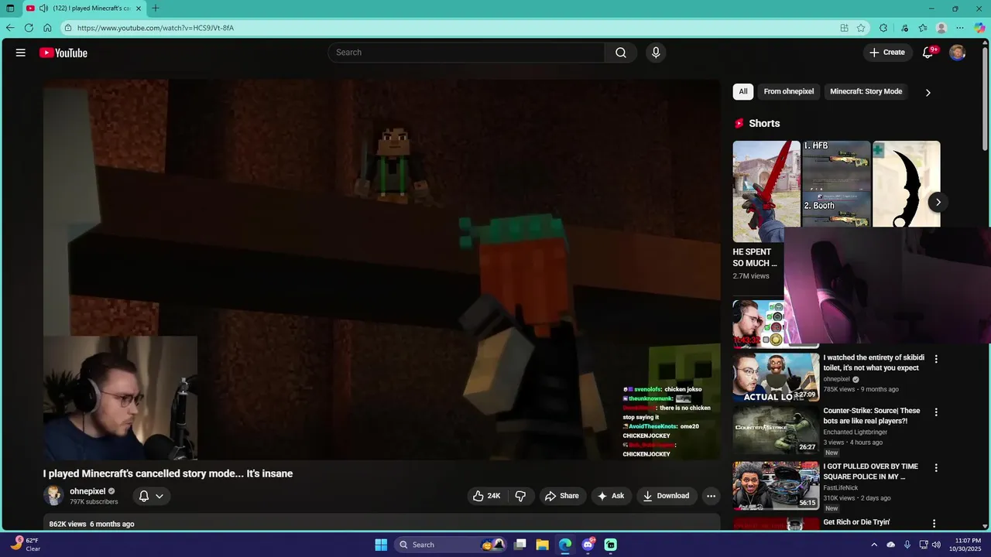
Task: Select the Minecraft: Story Mode chip
Action: (866, 91)
